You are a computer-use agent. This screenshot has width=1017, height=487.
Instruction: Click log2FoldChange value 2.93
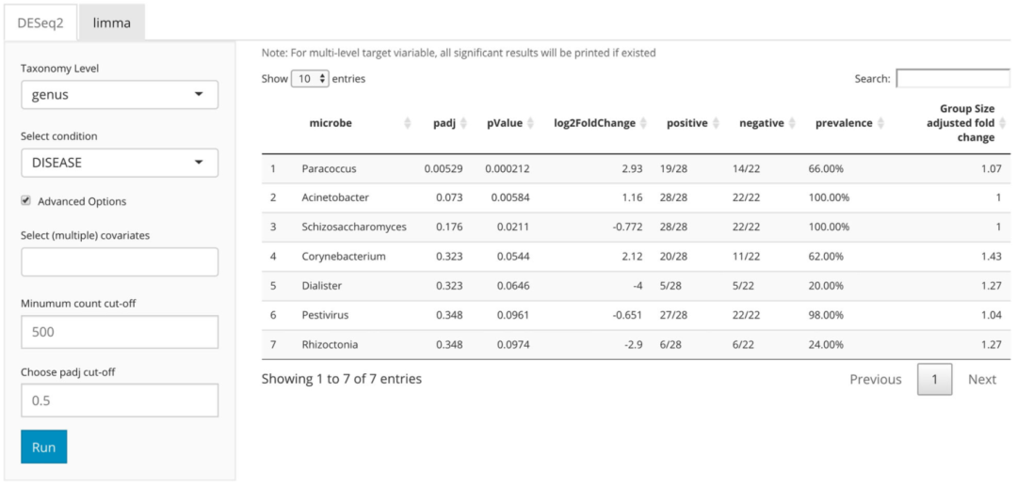click(x=632, y=168)
